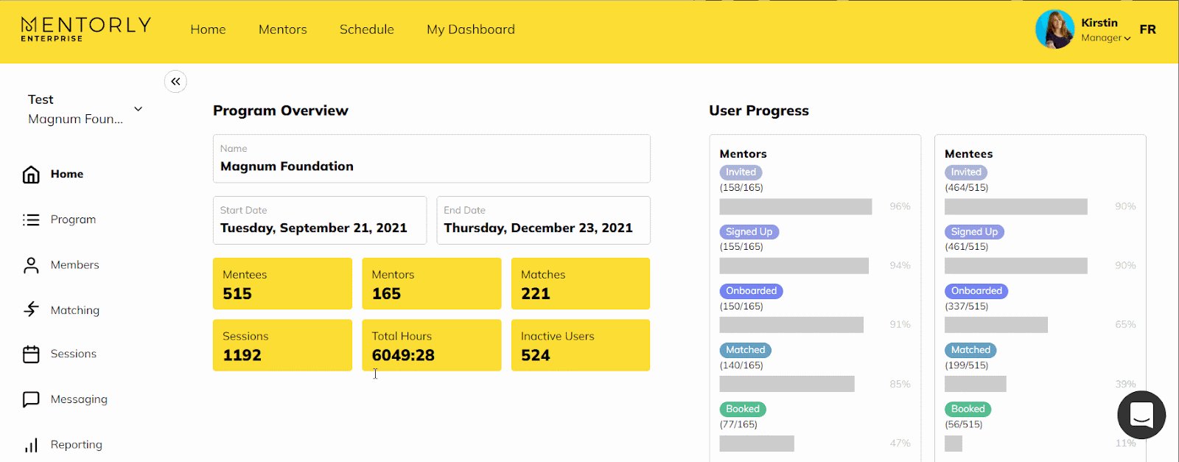Open Schedule in top navigation
This screenshot has width=1179, height=462.
366,29
